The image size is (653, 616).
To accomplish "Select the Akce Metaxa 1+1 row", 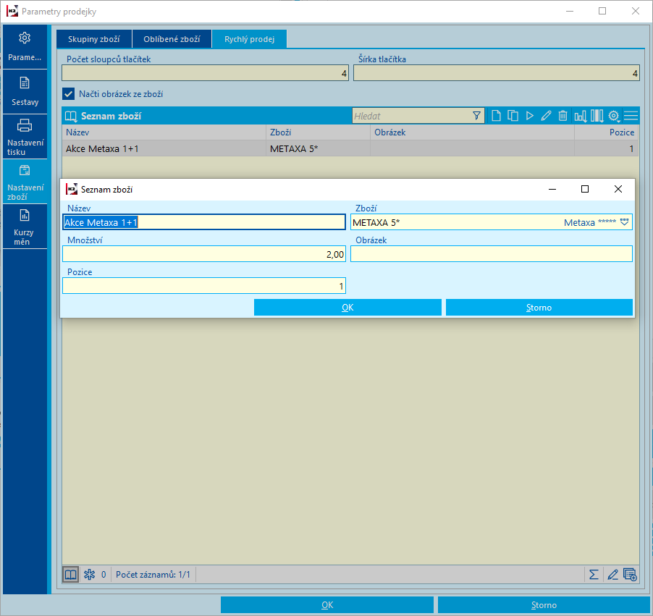I will [350, 148].
